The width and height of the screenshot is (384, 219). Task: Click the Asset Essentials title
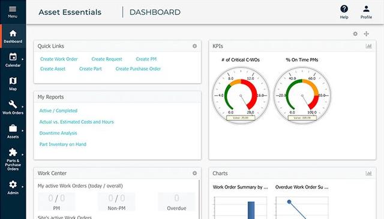point(70,12)
